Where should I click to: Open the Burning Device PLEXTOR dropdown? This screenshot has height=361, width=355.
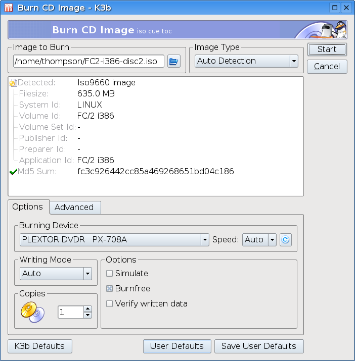coord(114,240)
